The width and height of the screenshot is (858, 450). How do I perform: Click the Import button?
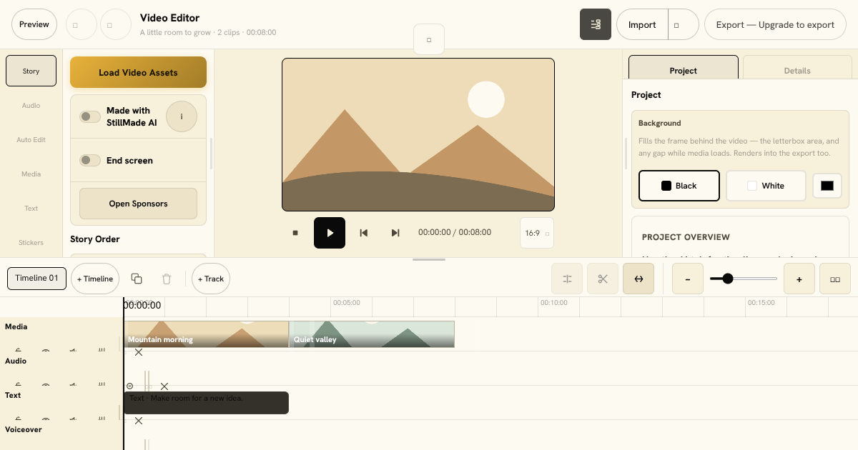(x=642, y=24)
